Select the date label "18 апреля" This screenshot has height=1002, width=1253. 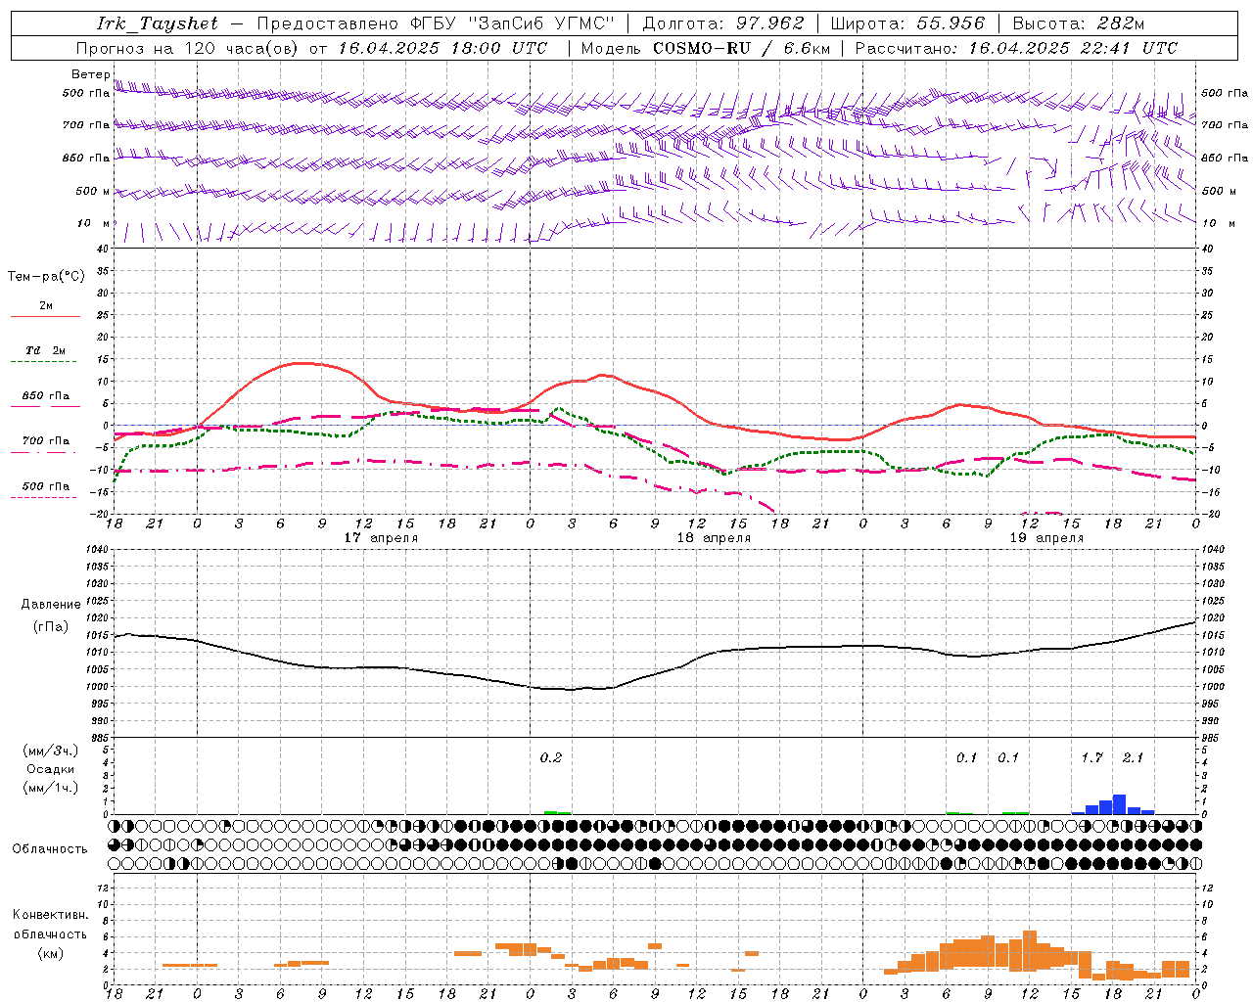714,538
